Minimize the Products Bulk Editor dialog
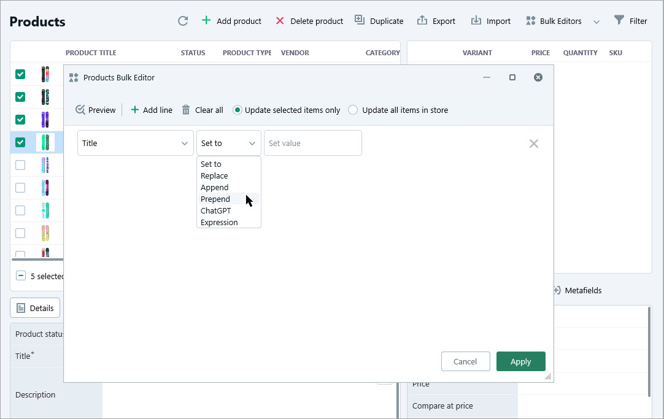Viewport: 664px width, 419px height. pos(487,77)
